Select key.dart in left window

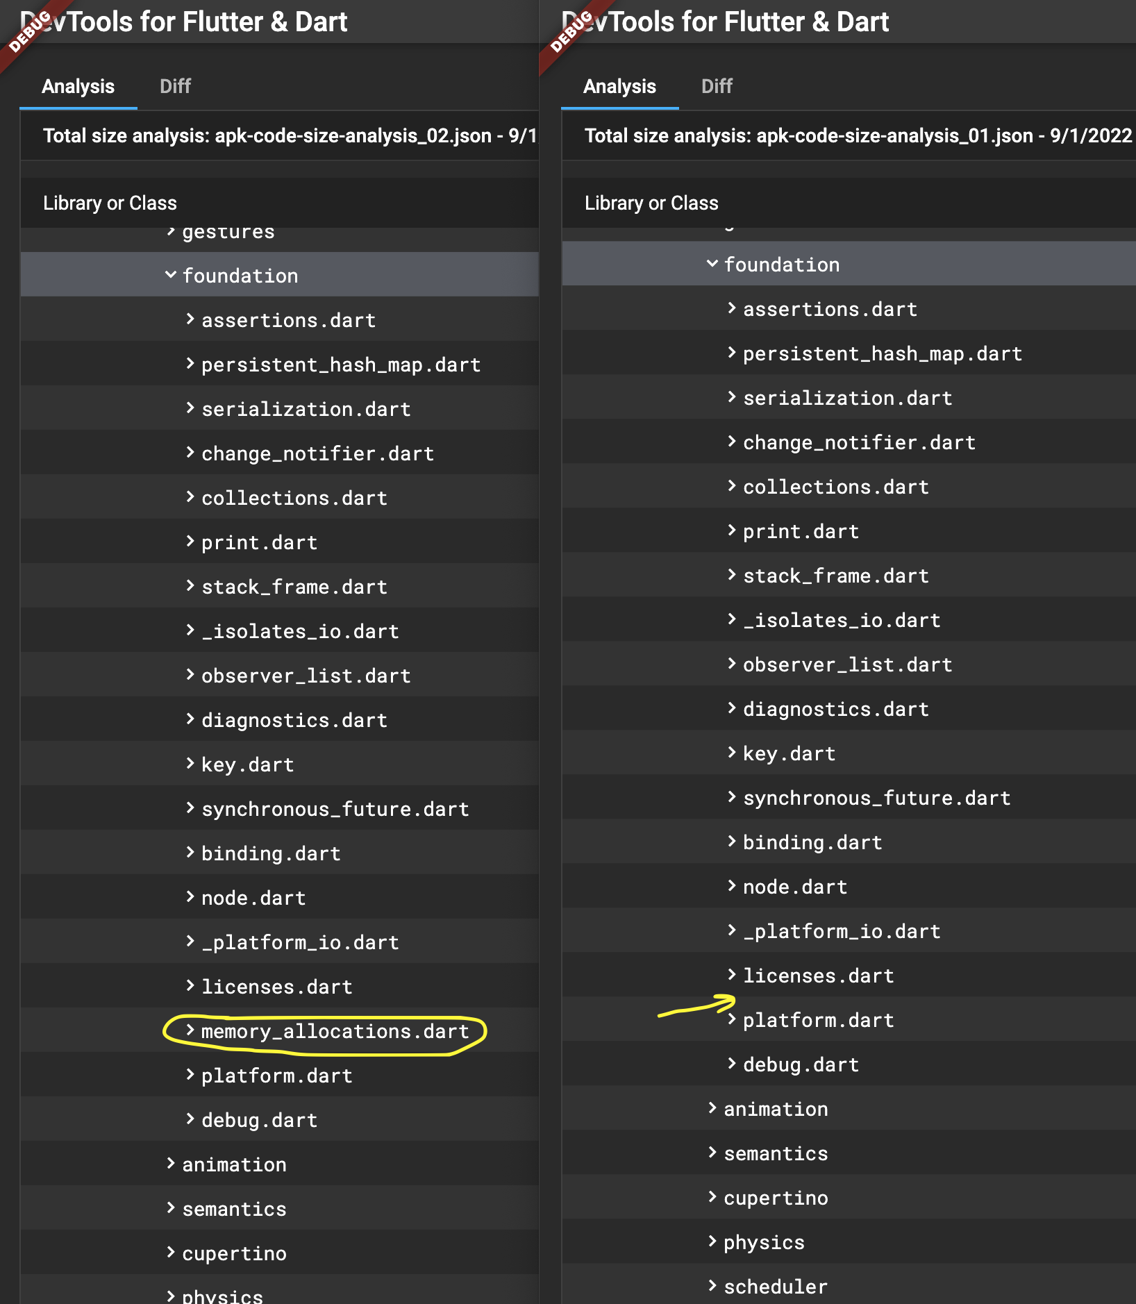248,764
